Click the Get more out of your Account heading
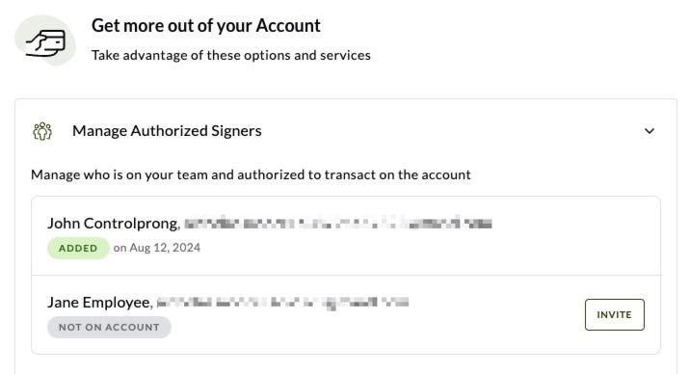 [x=206, y=25]
